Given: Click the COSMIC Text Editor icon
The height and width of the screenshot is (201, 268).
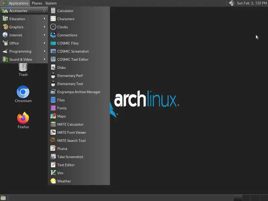Looking at the screenshot, I should (53, 59).
